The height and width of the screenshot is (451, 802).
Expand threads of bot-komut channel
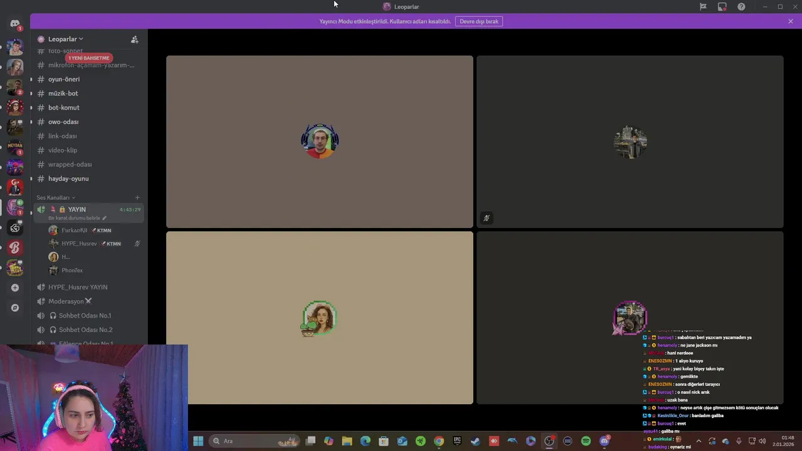pos(31,108)
